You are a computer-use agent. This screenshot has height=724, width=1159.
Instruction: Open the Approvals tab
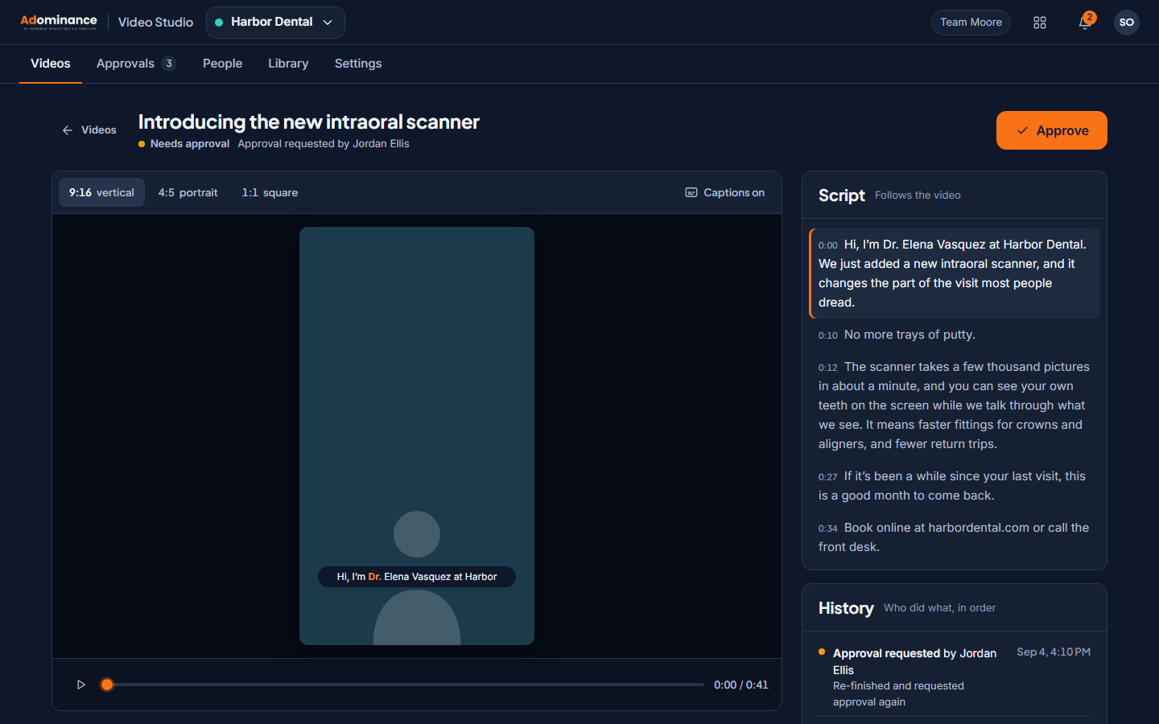[136, 64]
